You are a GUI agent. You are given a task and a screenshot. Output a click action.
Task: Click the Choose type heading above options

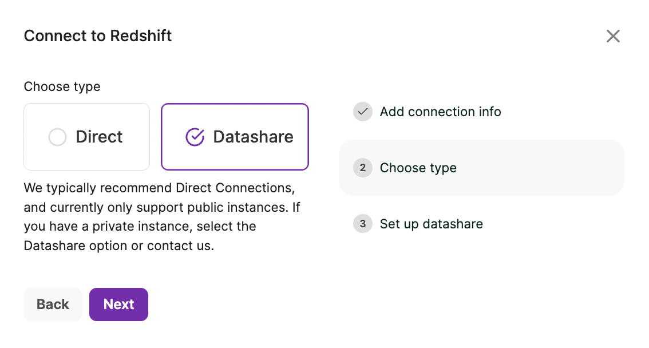tap(62, 87)
